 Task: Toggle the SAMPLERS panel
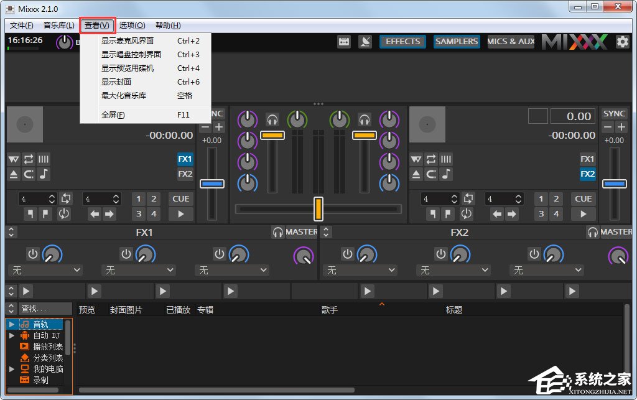tap(456, 41)
